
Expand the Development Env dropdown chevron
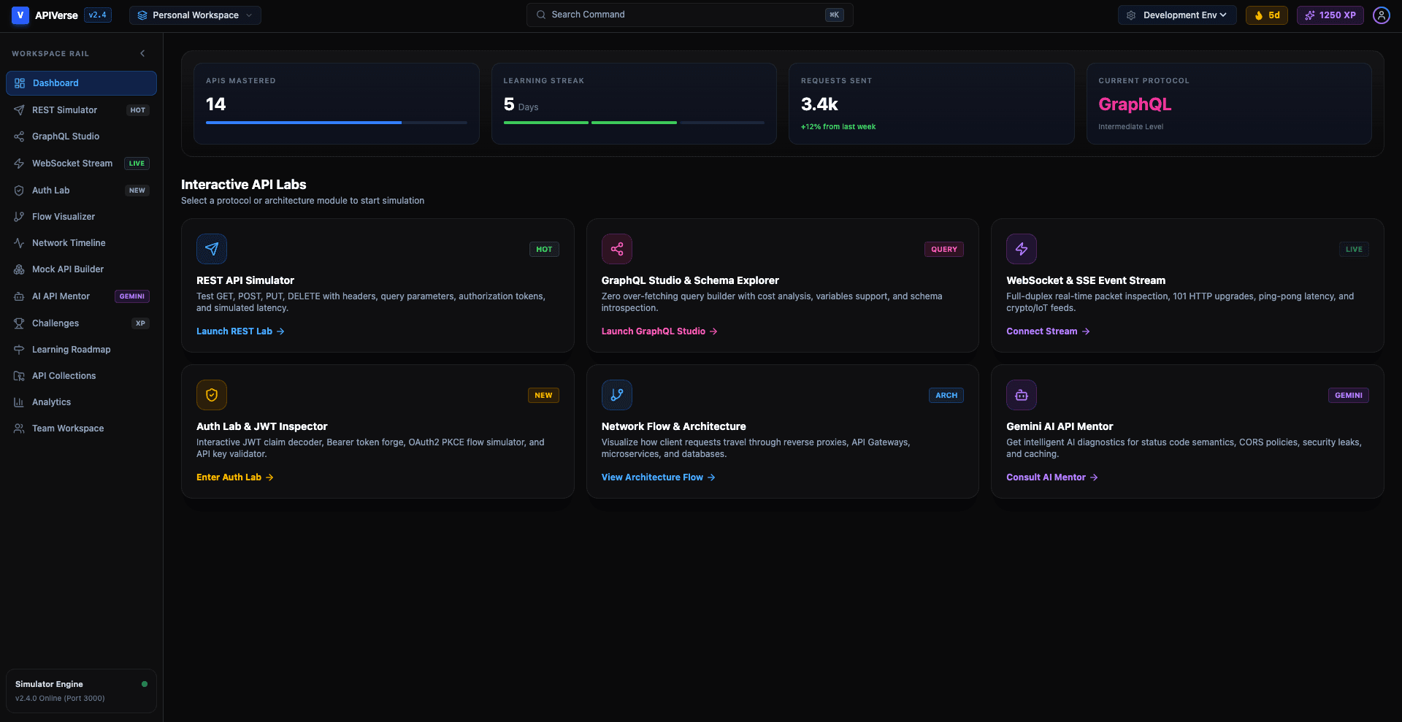point(1223,15)
